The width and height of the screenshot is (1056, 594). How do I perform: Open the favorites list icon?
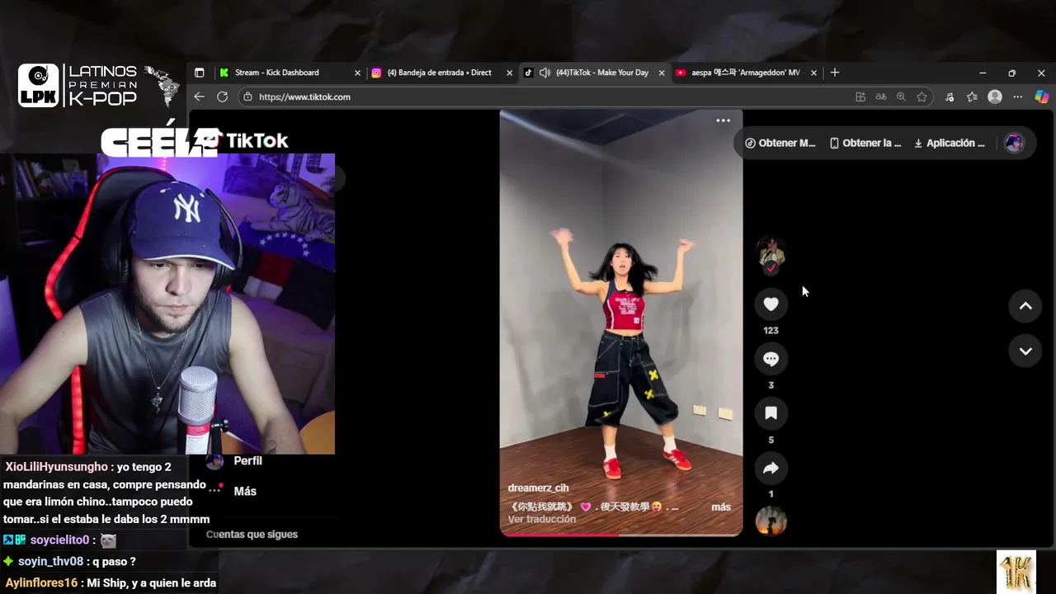tap(972, 97)
